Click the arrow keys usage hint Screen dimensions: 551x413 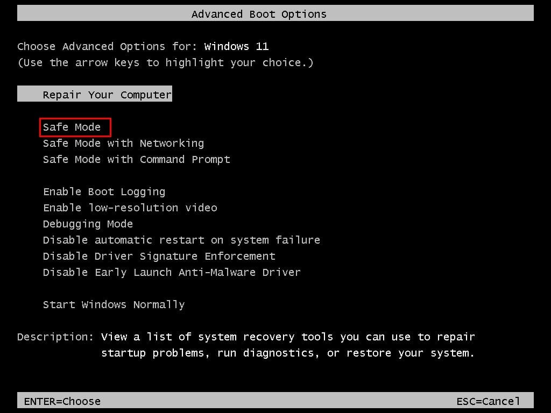coord(165,63)
